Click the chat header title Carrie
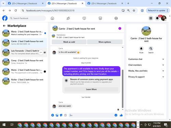Screen dimensions: 171x128 point(77,29)
